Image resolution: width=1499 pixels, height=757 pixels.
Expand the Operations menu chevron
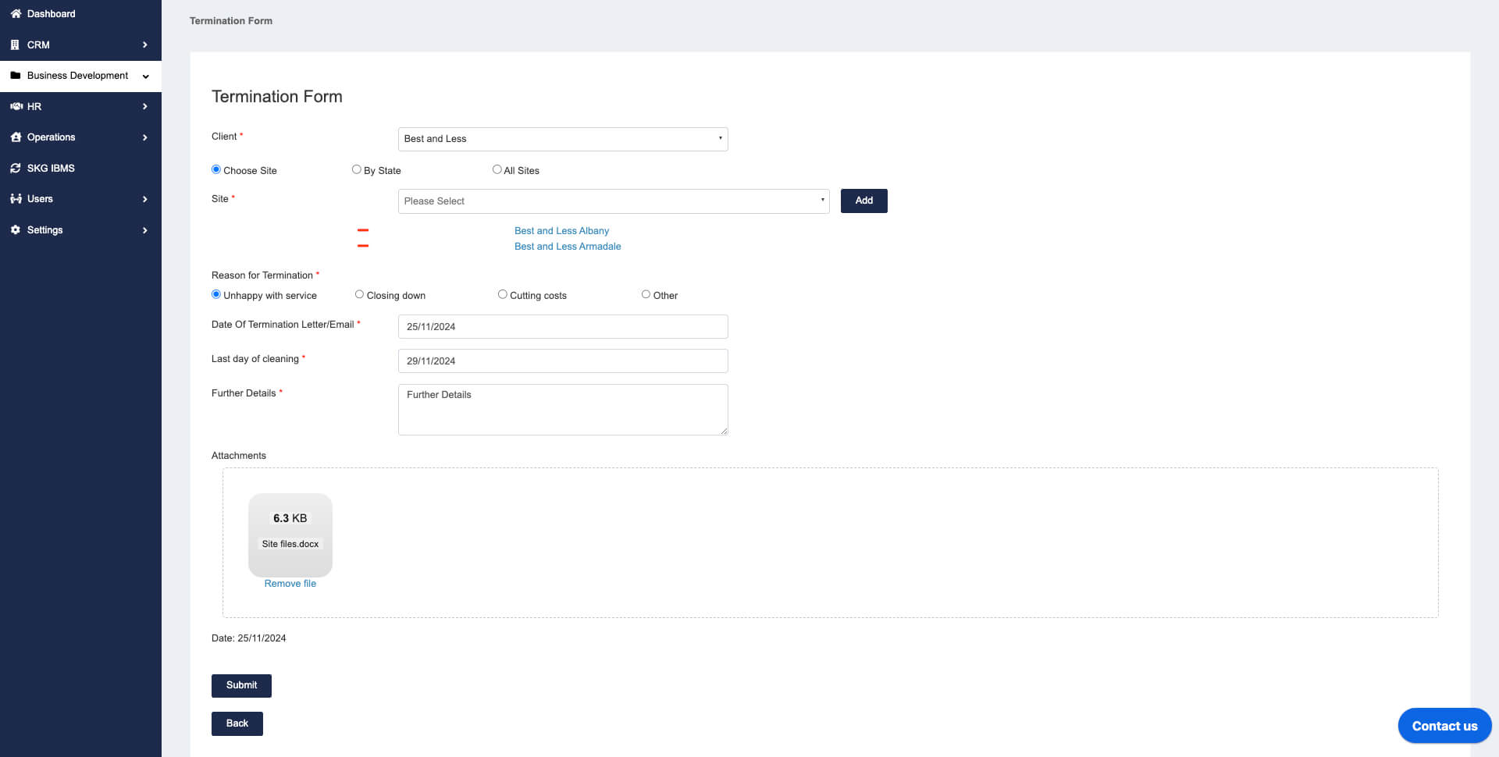145,138
